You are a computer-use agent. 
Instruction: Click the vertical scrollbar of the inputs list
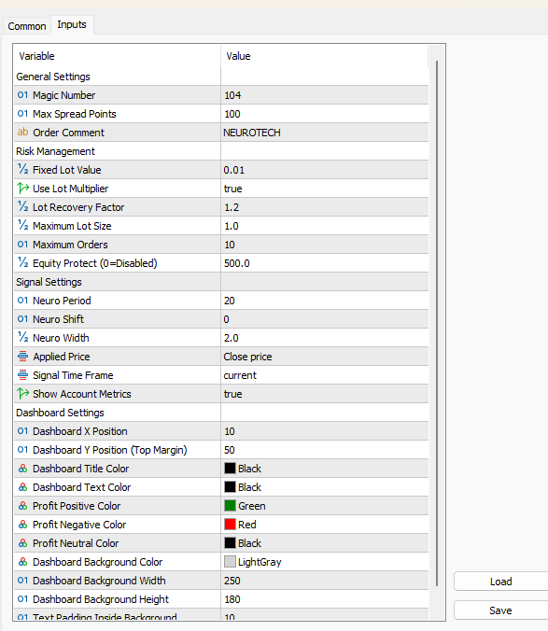437,323
